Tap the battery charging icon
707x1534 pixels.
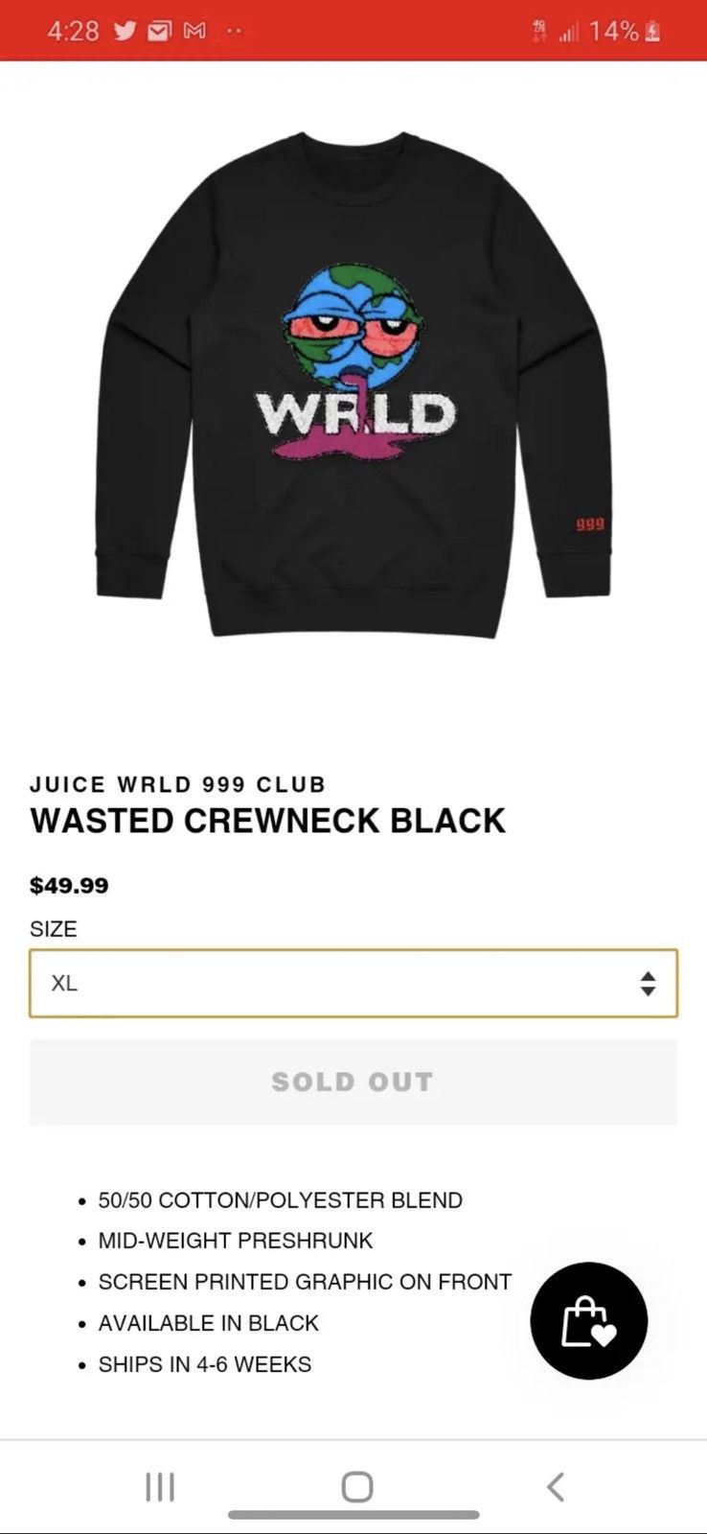click(x=653, y=32)
